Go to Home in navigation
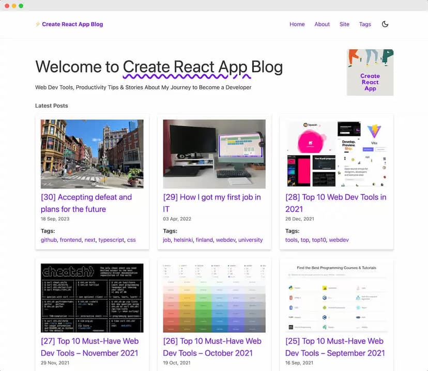This screenshot has height=371, width=428. pos(297,24)
